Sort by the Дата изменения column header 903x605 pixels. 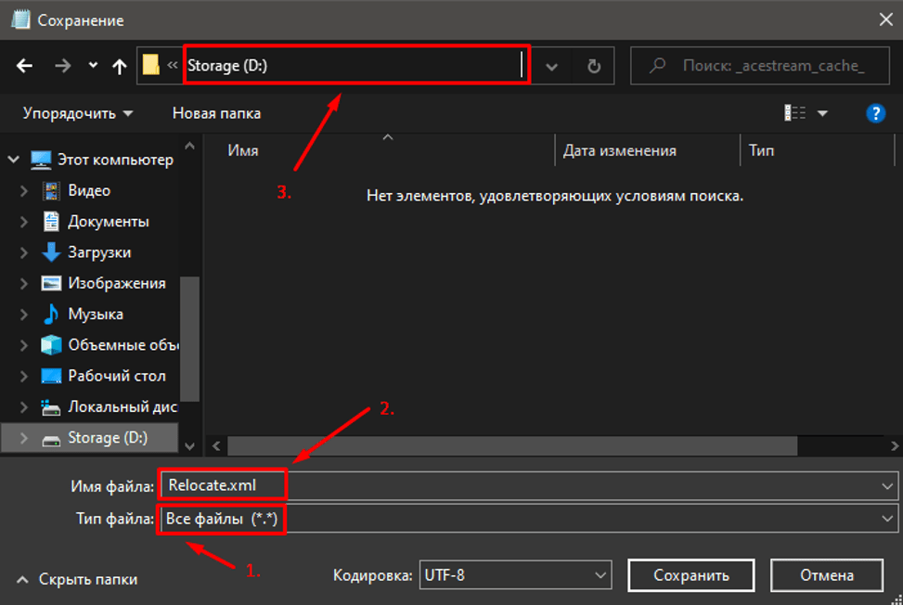[619, 150]
